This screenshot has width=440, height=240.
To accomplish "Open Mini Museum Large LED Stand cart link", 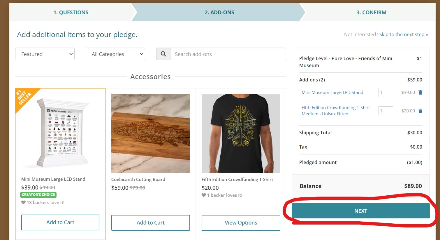I will point(332,93).
